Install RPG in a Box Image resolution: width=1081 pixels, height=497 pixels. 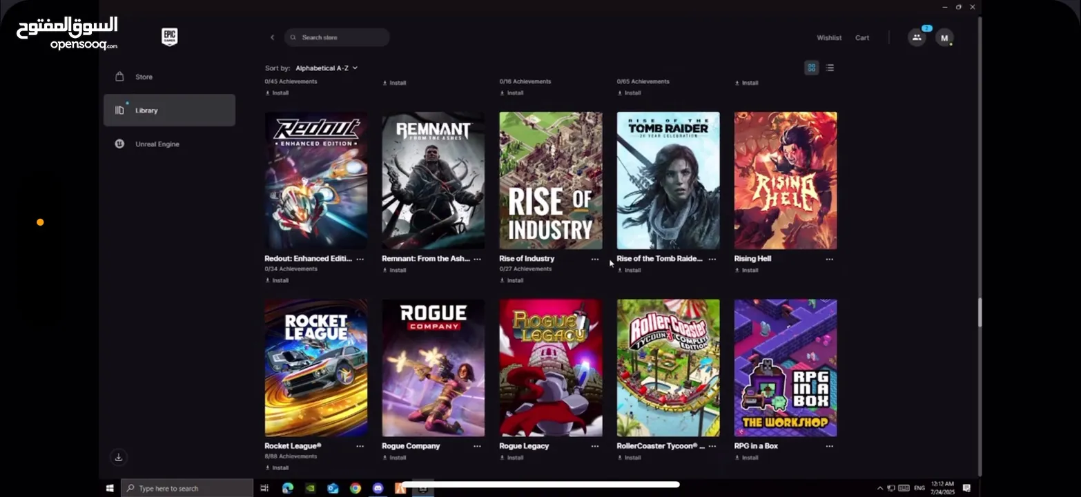[746, 457]
